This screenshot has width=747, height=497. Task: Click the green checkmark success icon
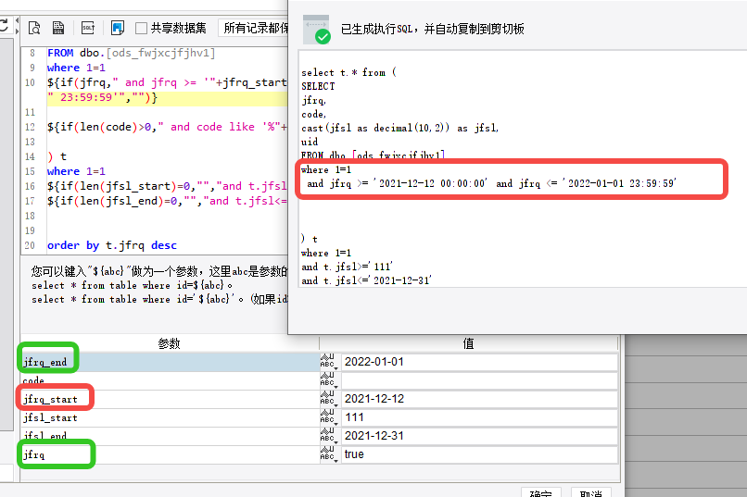coord(323,36)
